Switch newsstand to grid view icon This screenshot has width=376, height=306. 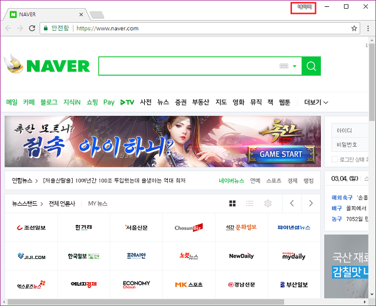pyautogui.click(x=232, y=204)
